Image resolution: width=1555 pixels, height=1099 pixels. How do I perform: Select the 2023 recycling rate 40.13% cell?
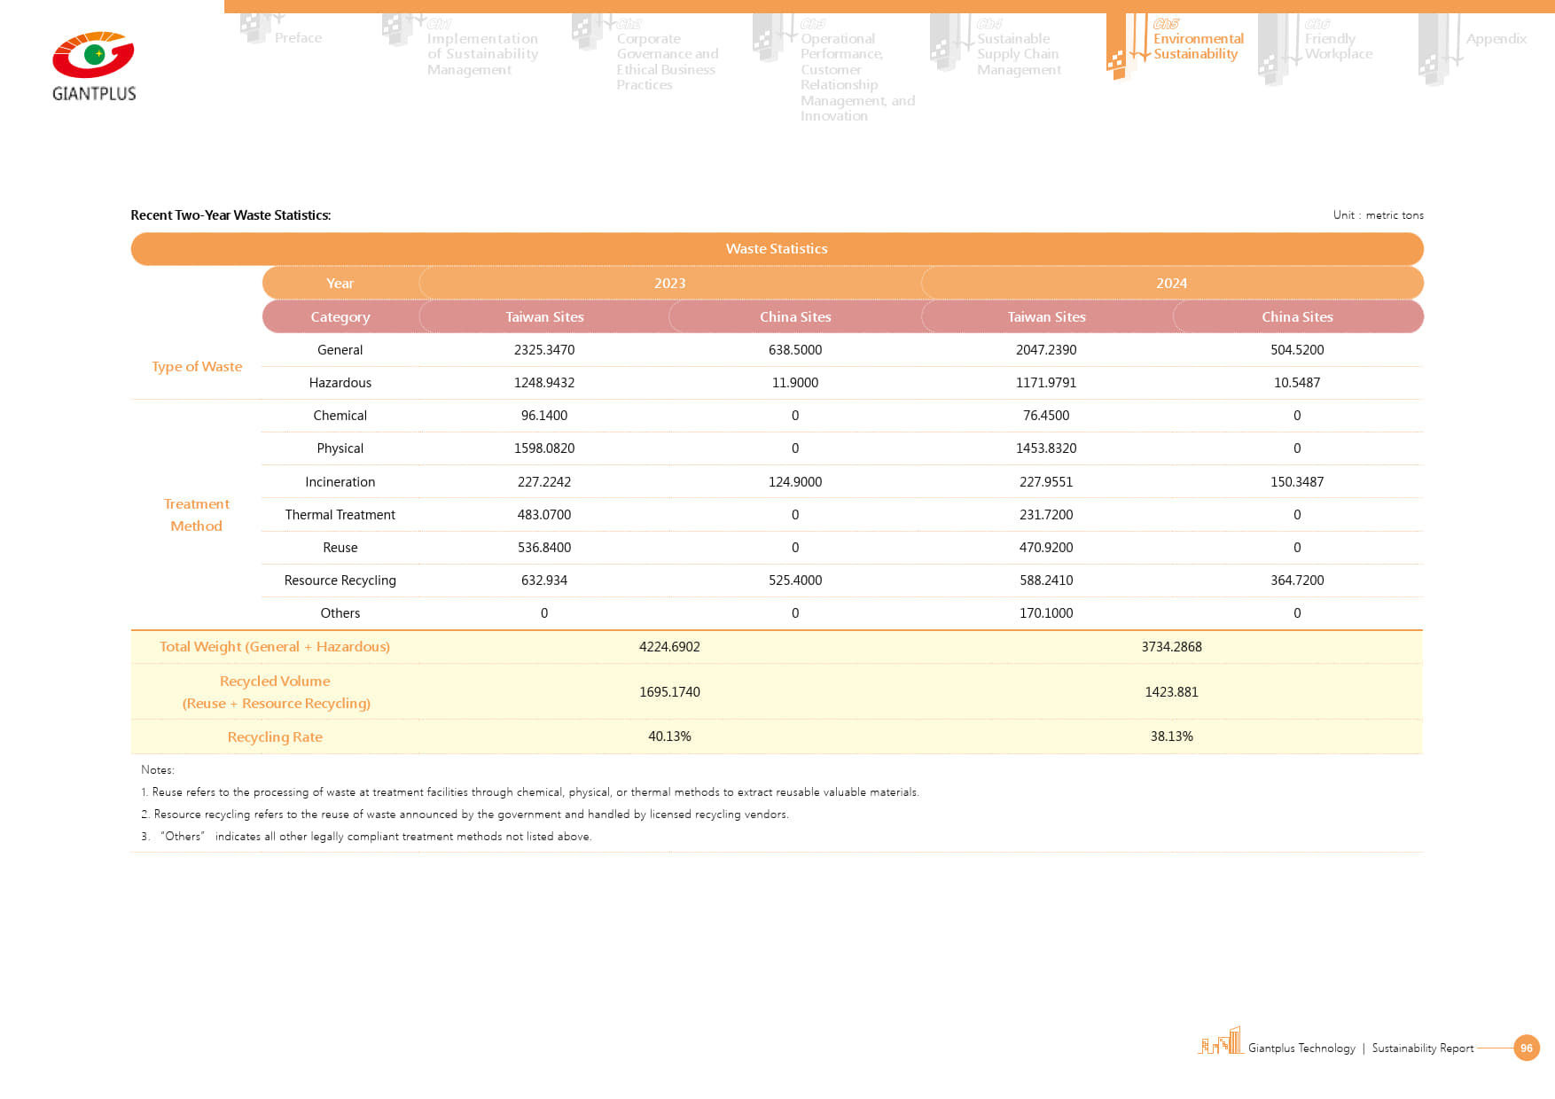tap(669, 737)
